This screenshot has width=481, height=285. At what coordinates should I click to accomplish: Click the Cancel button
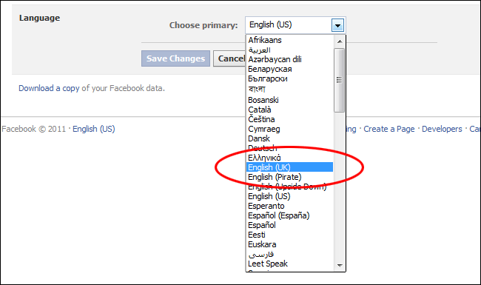coord(229,58)
